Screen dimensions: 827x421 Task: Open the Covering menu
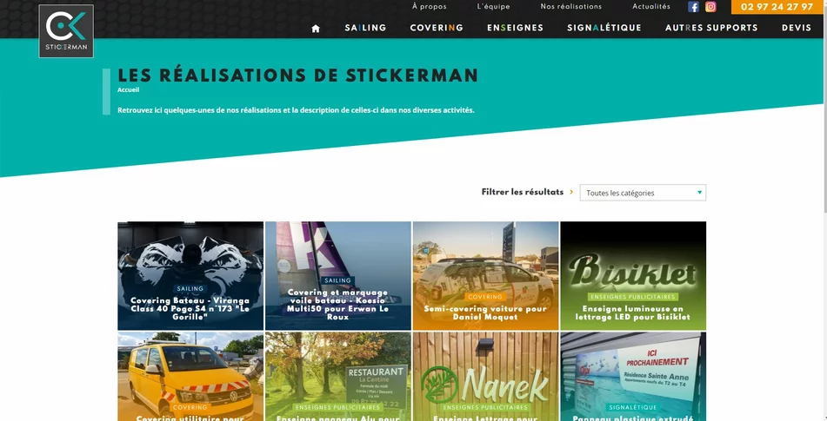(x=437, y=28)
